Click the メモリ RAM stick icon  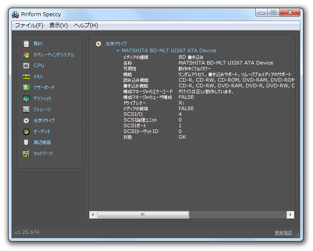point(26,77)
